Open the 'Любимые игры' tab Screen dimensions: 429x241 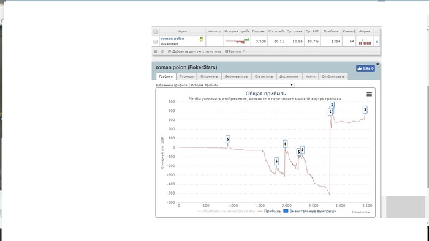tap(236, 76)
